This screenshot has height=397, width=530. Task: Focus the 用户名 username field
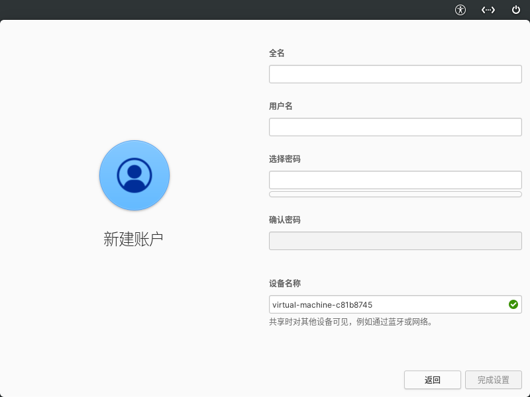pos(395,127)
